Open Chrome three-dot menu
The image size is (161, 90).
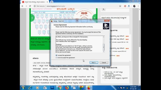[x=138, y=6]
